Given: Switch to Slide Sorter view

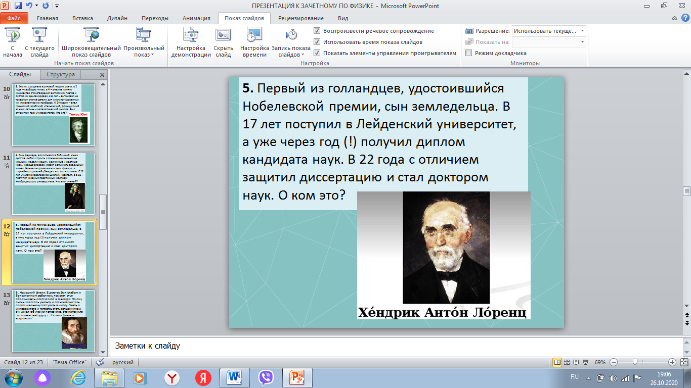Looking at the screenshot, I should [x=567, y=362].
